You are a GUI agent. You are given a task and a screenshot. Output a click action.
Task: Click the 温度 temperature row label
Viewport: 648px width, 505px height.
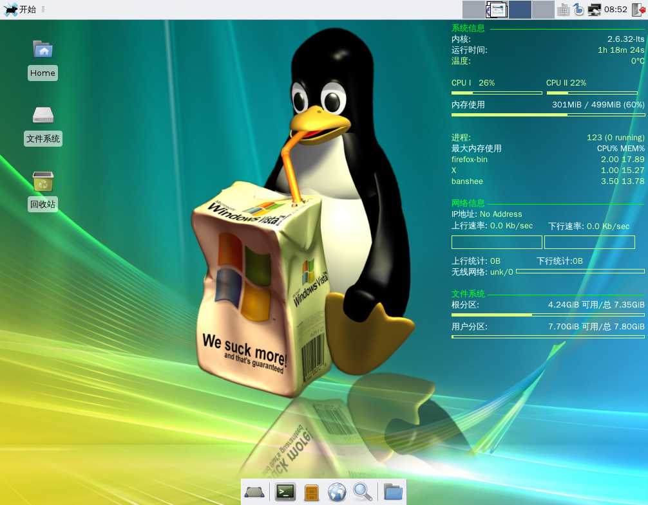coord(461,61)
